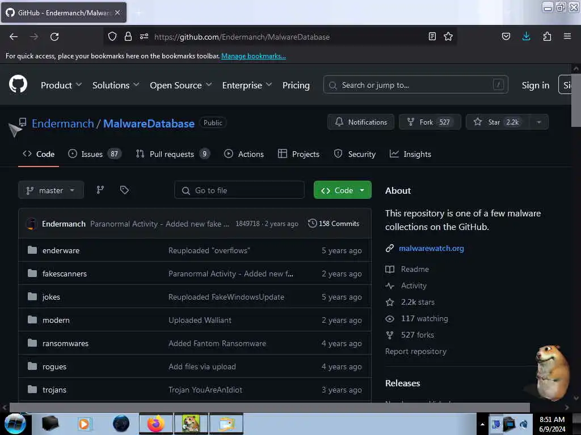Bookmark this page with star icon
The image size is (581, 435).
[448, 36]
